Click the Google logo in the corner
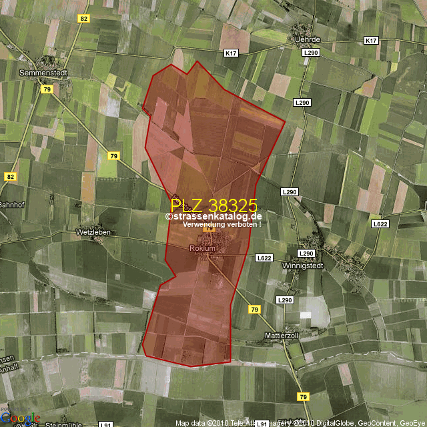427x427 pixels. 20,418
